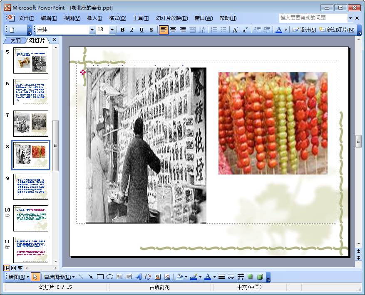
Task: Add a New Slide (新幻灯片)
Action: 337,30
